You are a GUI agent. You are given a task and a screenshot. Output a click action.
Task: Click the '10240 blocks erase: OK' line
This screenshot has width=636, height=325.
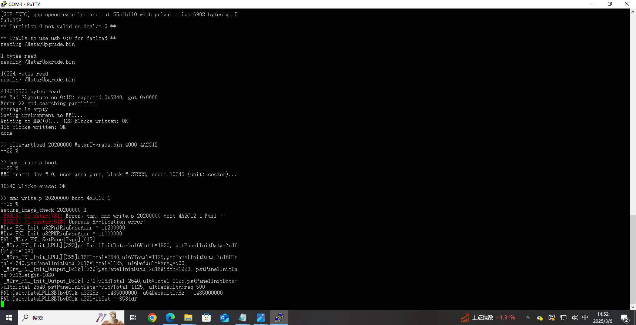pos(33,186)
